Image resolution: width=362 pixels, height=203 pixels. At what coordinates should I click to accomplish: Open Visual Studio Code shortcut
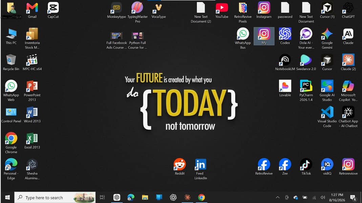point(327,117)
